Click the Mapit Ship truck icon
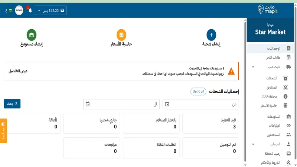The image size is (297, 167). (x=288, y=67)
